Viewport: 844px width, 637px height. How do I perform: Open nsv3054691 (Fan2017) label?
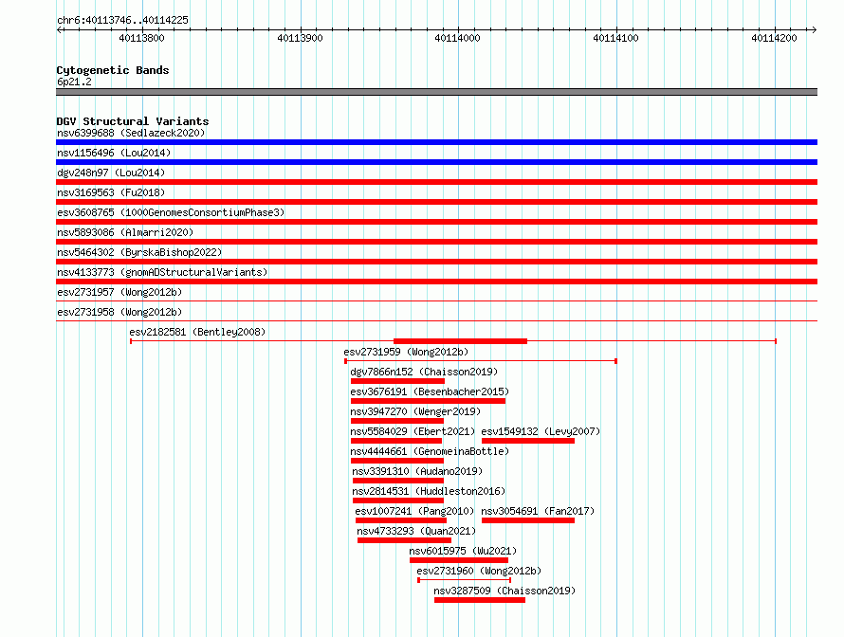click(x=538, y=511)
